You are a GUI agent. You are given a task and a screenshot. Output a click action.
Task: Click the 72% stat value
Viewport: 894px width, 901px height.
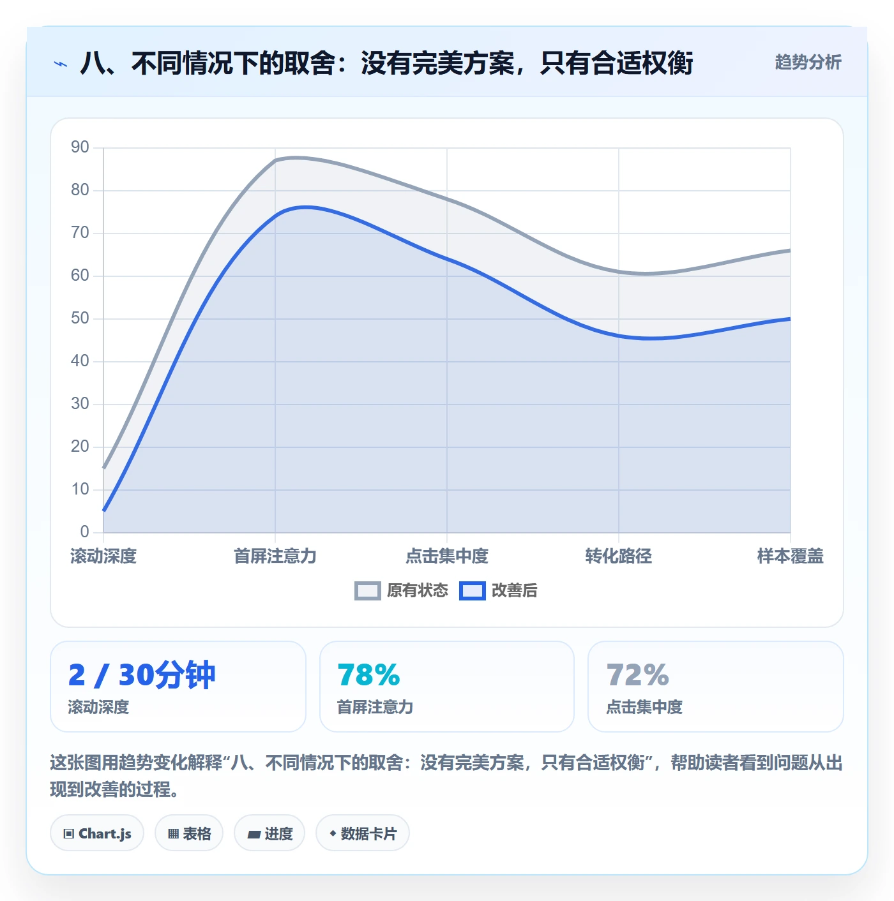point(637,675)
